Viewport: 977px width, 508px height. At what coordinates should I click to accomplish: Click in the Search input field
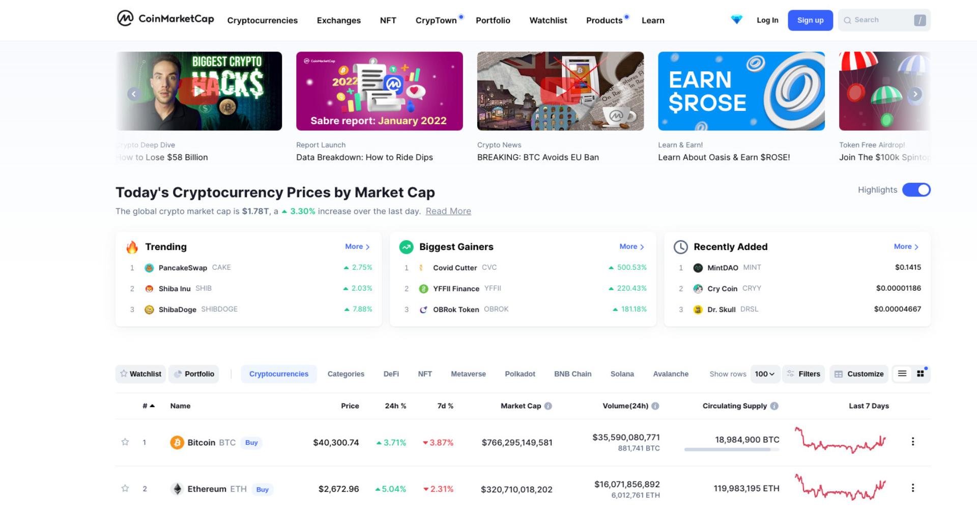coord(884,20)
